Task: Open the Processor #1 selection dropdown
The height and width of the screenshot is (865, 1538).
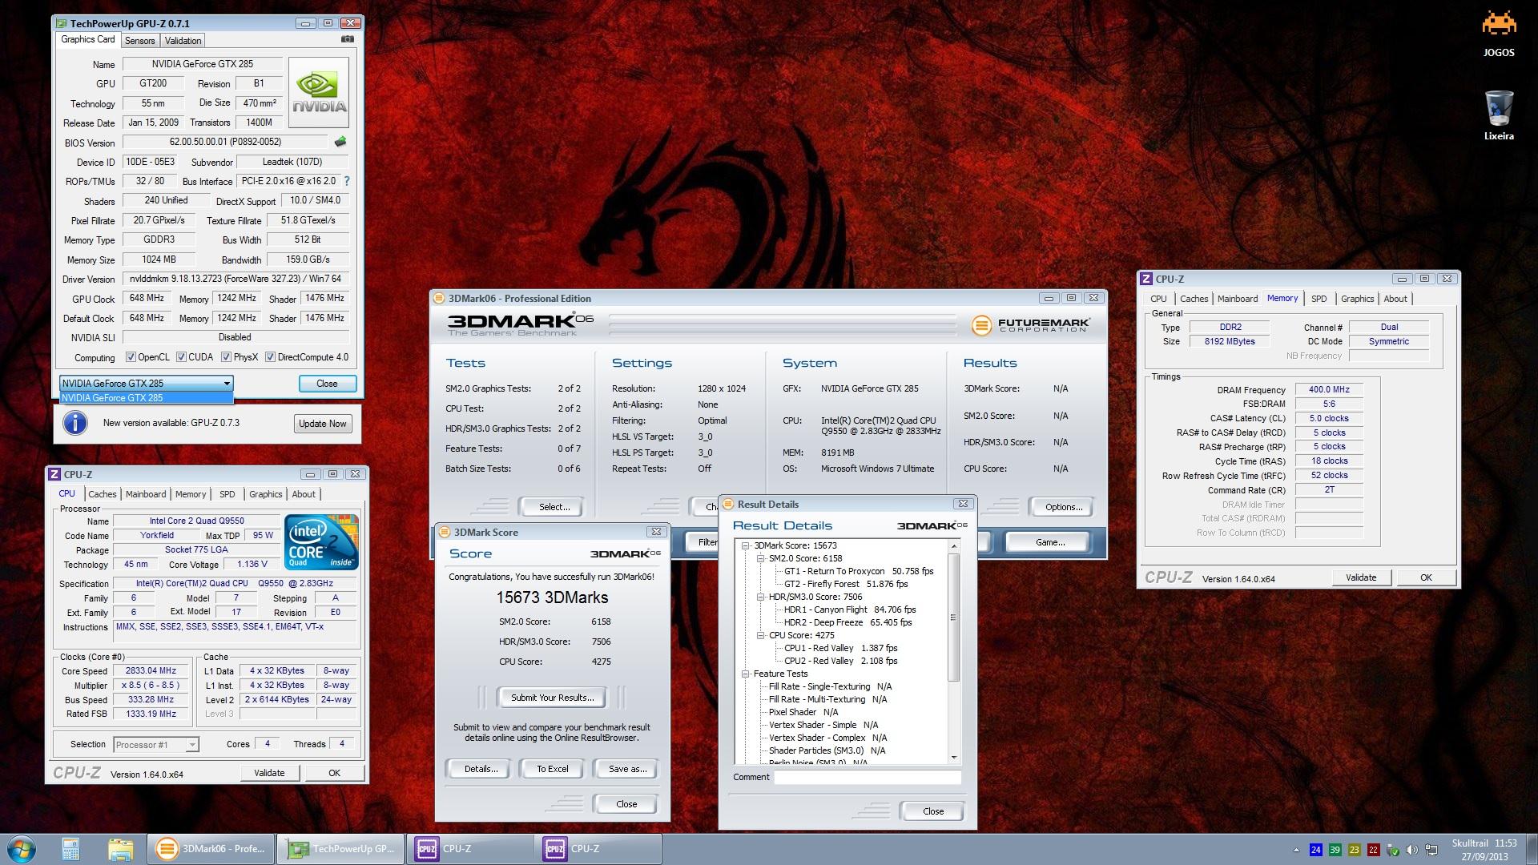Action: click(155, 745)
